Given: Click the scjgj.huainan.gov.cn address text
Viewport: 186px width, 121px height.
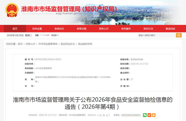Looking at the screenshot, I should point(69,13).
